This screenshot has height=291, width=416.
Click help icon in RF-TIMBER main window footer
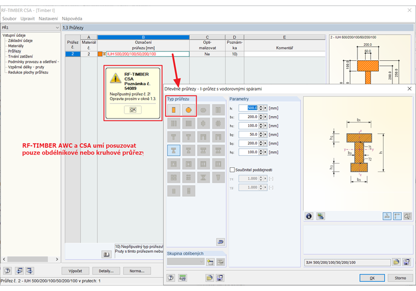[8, 271]
